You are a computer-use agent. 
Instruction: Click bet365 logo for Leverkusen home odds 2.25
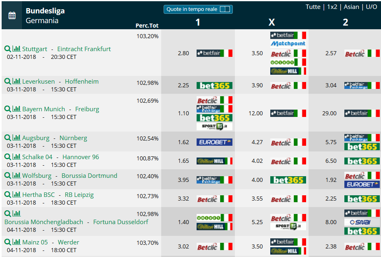215,86
